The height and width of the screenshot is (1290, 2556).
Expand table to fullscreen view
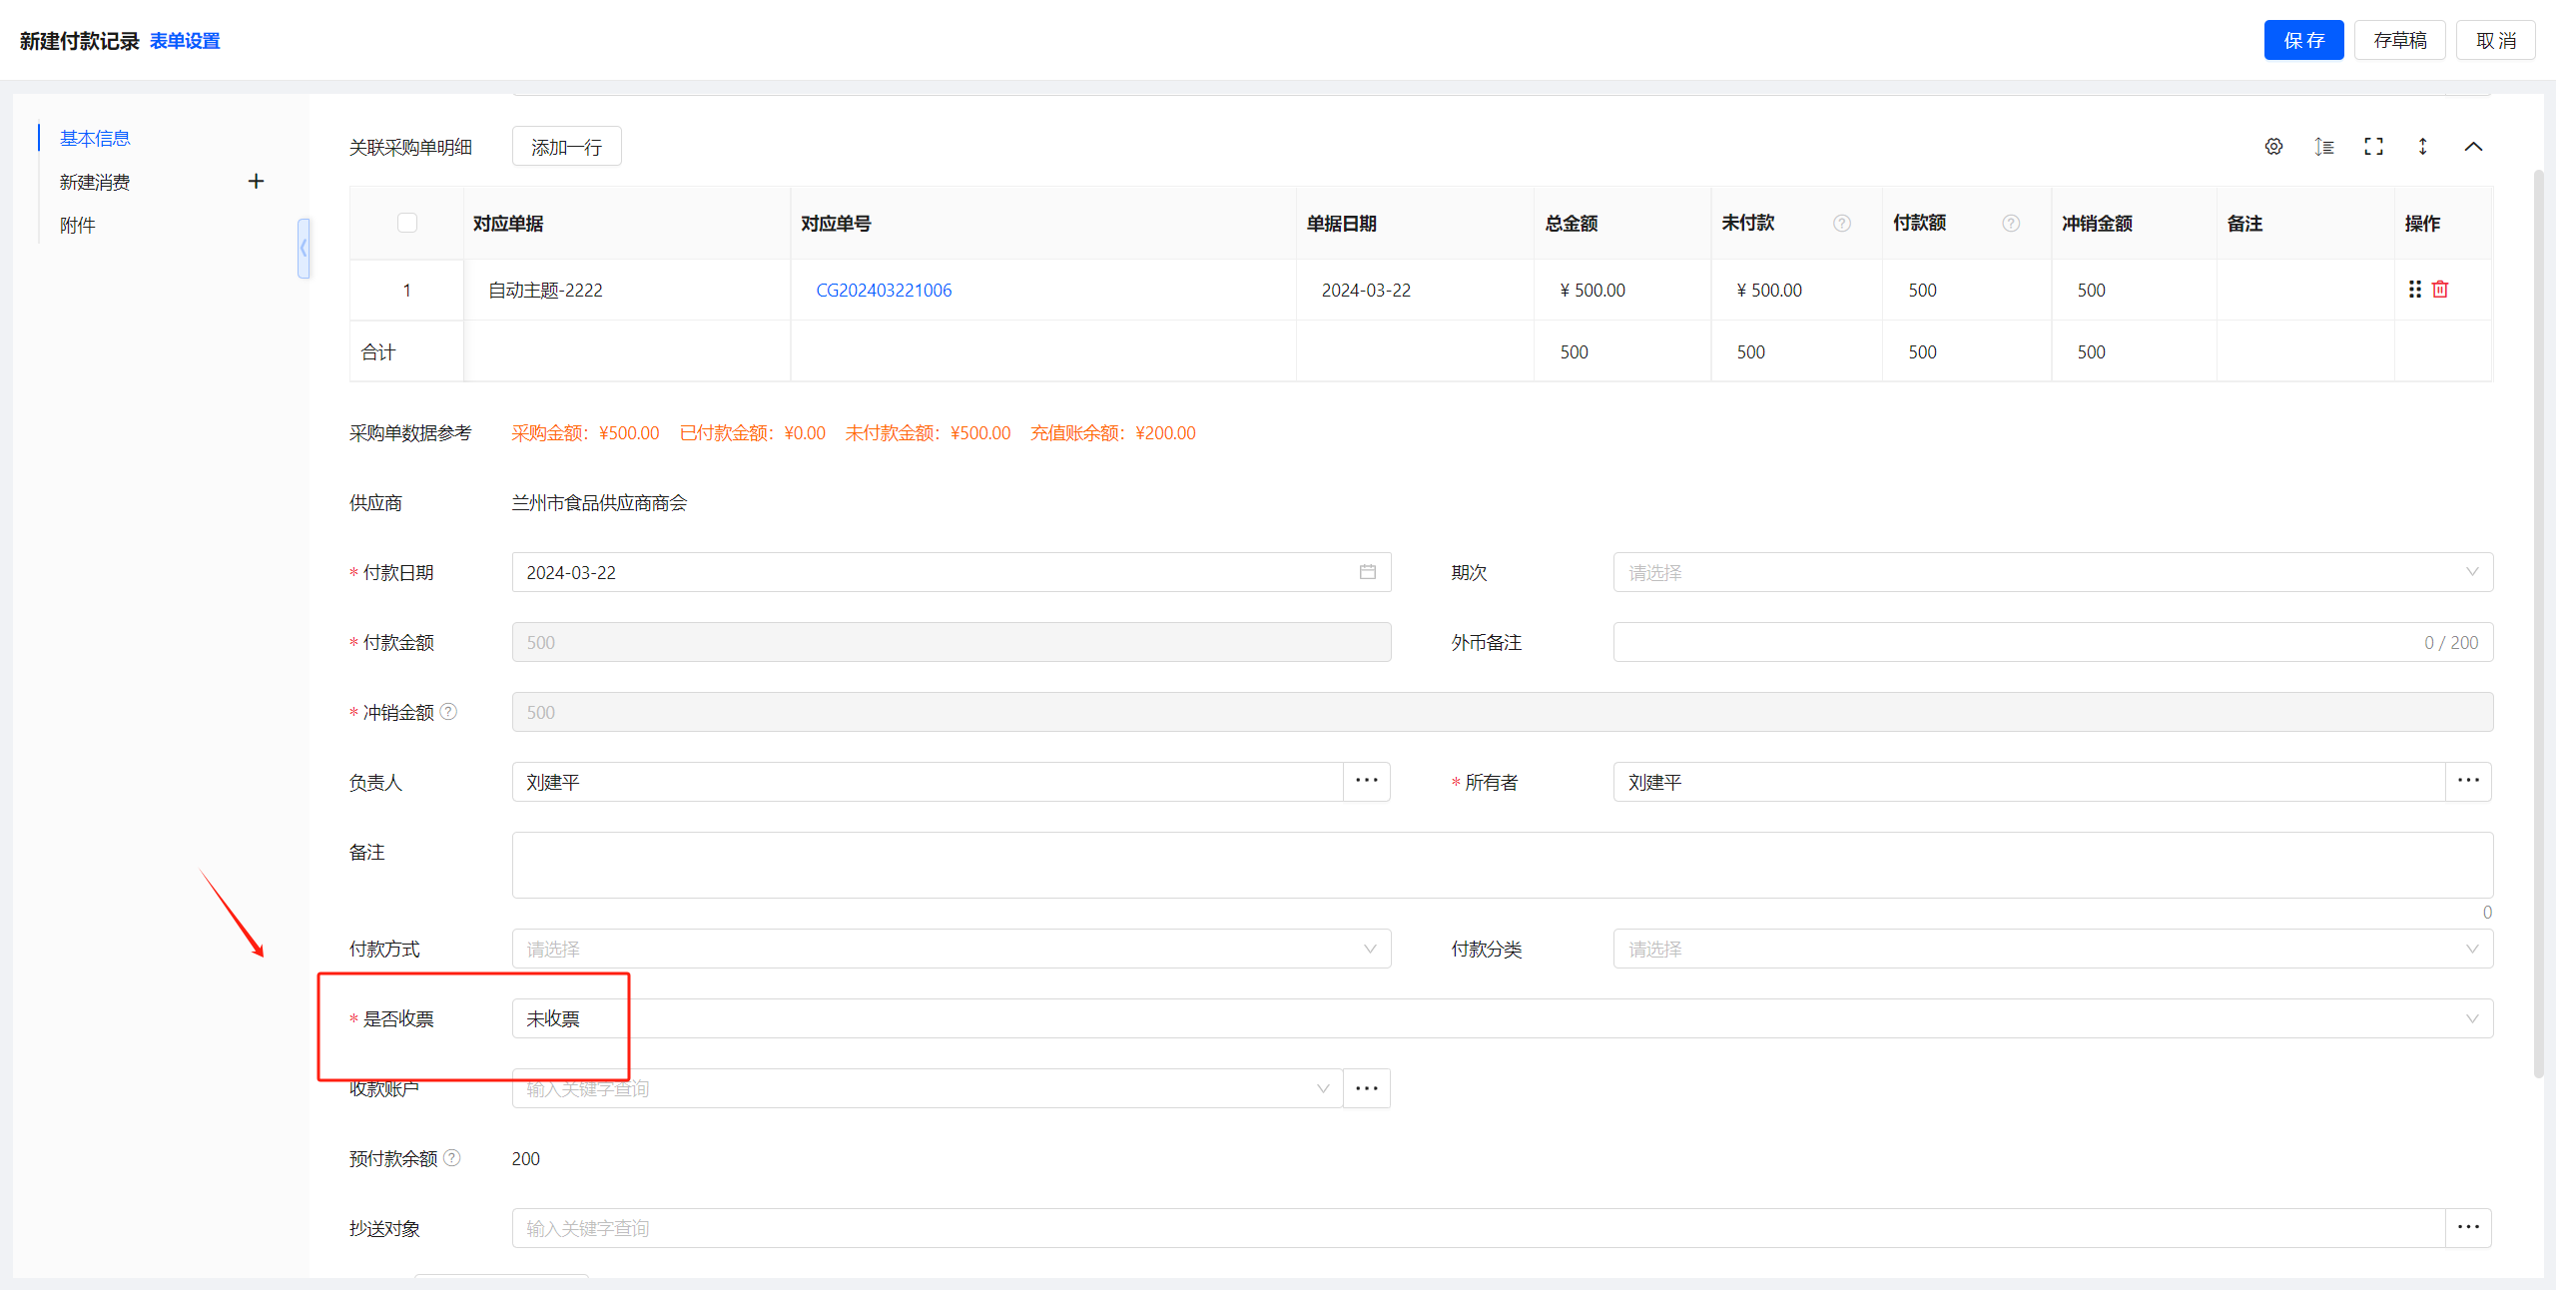tap(2373, 147)
